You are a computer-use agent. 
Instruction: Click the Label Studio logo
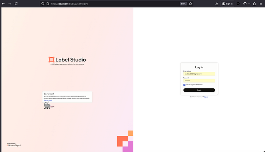pos(67,60)
